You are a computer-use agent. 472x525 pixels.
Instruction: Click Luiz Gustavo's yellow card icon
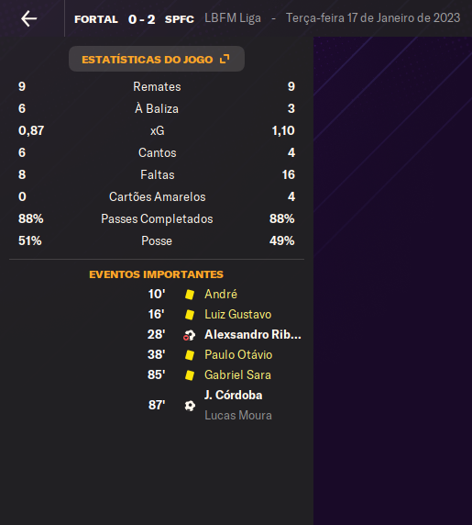[x=190, y=315]
